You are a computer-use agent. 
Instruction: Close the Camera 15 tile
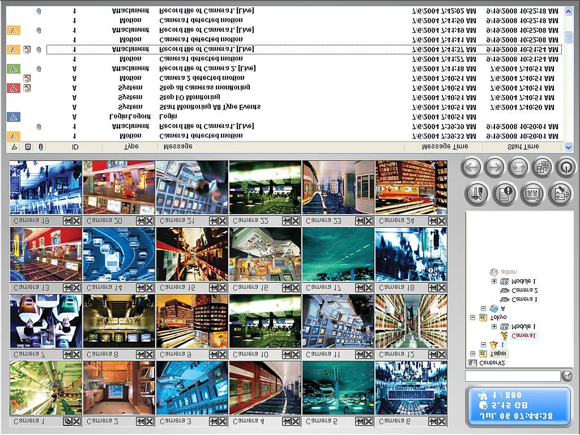223,288
